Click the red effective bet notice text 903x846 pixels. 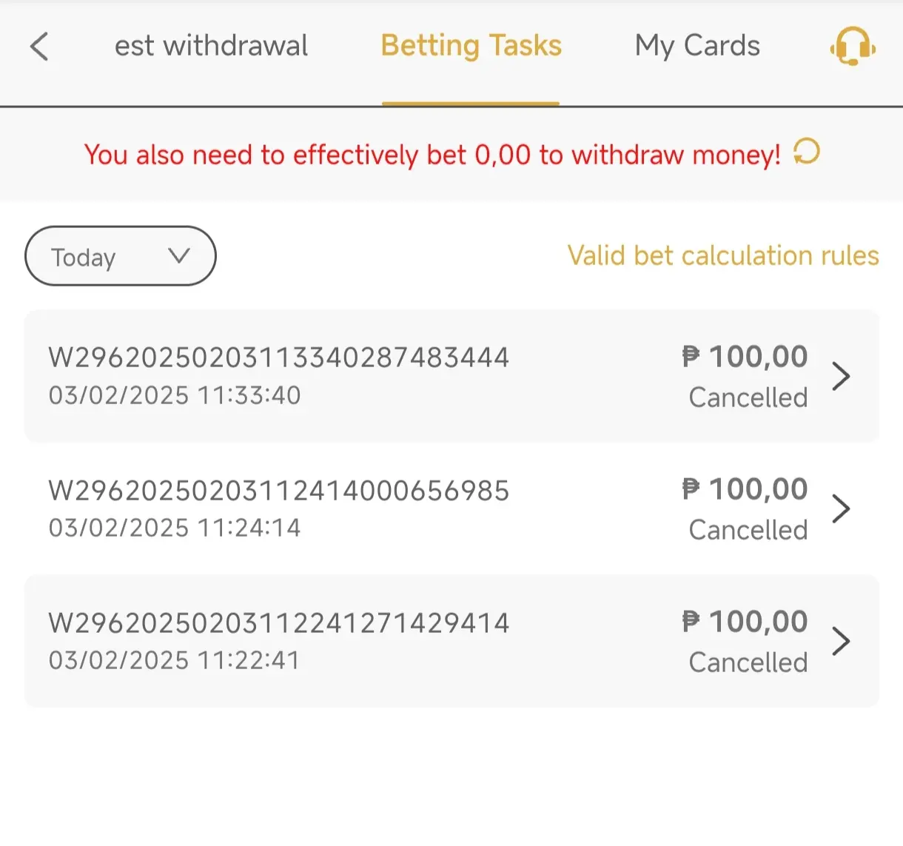click(x=432, y=155)
